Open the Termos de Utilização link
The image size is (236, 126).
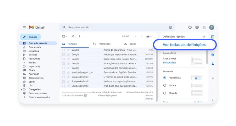[101, 92]
